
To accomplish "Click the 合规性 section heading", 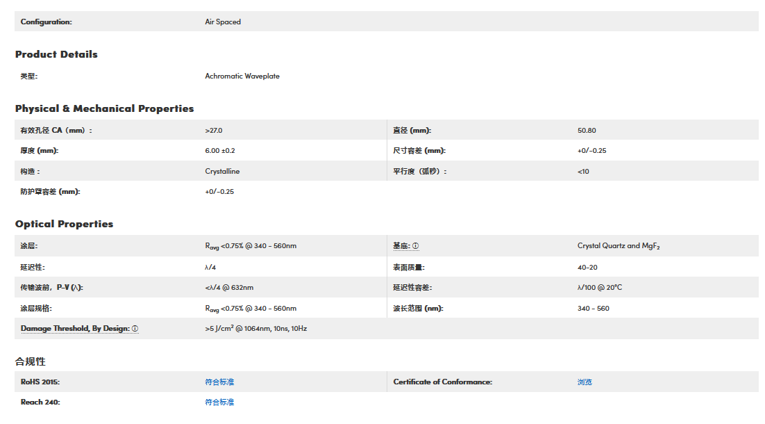I will coord(31,361).
